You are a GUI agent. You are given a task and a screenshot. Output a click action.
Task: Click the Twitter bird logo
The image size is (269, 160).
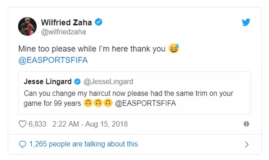pyautogui.click(x=246, y=22)
